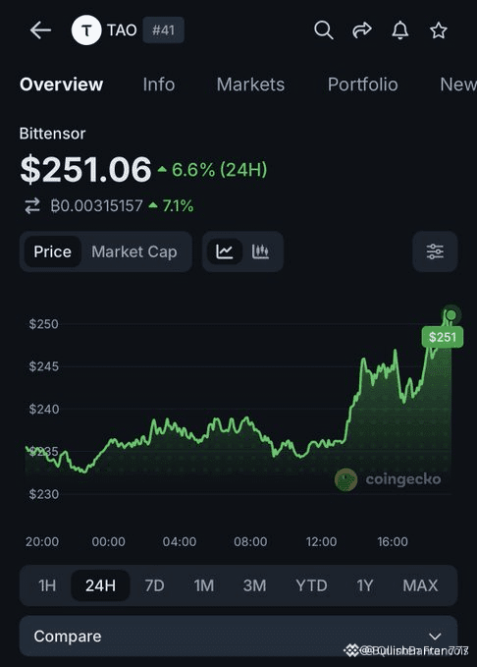Switch to the Info tab
The height and width of the screenshot is (667, 477).
click(x=159, y=84)
